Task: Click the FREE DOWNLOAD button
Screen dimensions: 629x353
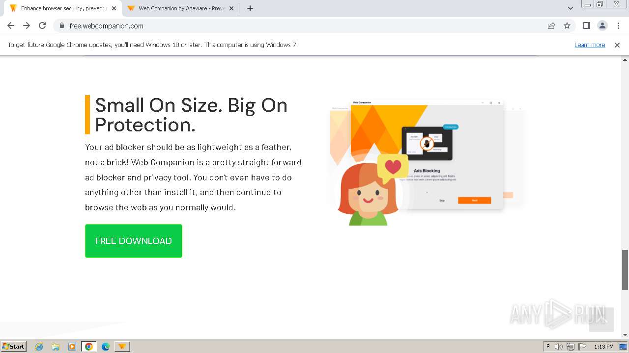Action: point(134,241)
